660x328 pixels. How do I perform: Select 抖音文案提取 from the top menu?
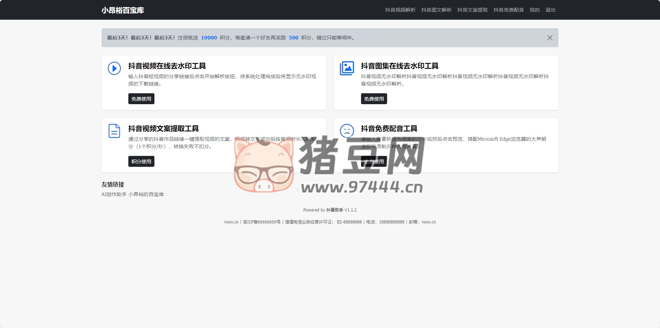coord(472,10)
